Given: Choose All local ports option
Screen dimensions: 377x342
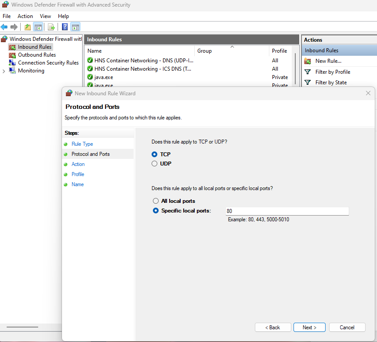Looking at the screenshot, I should point(155,201).
